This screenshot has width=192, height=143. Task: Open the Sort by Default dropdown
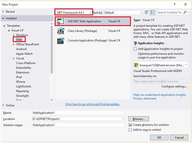point(123,13)
